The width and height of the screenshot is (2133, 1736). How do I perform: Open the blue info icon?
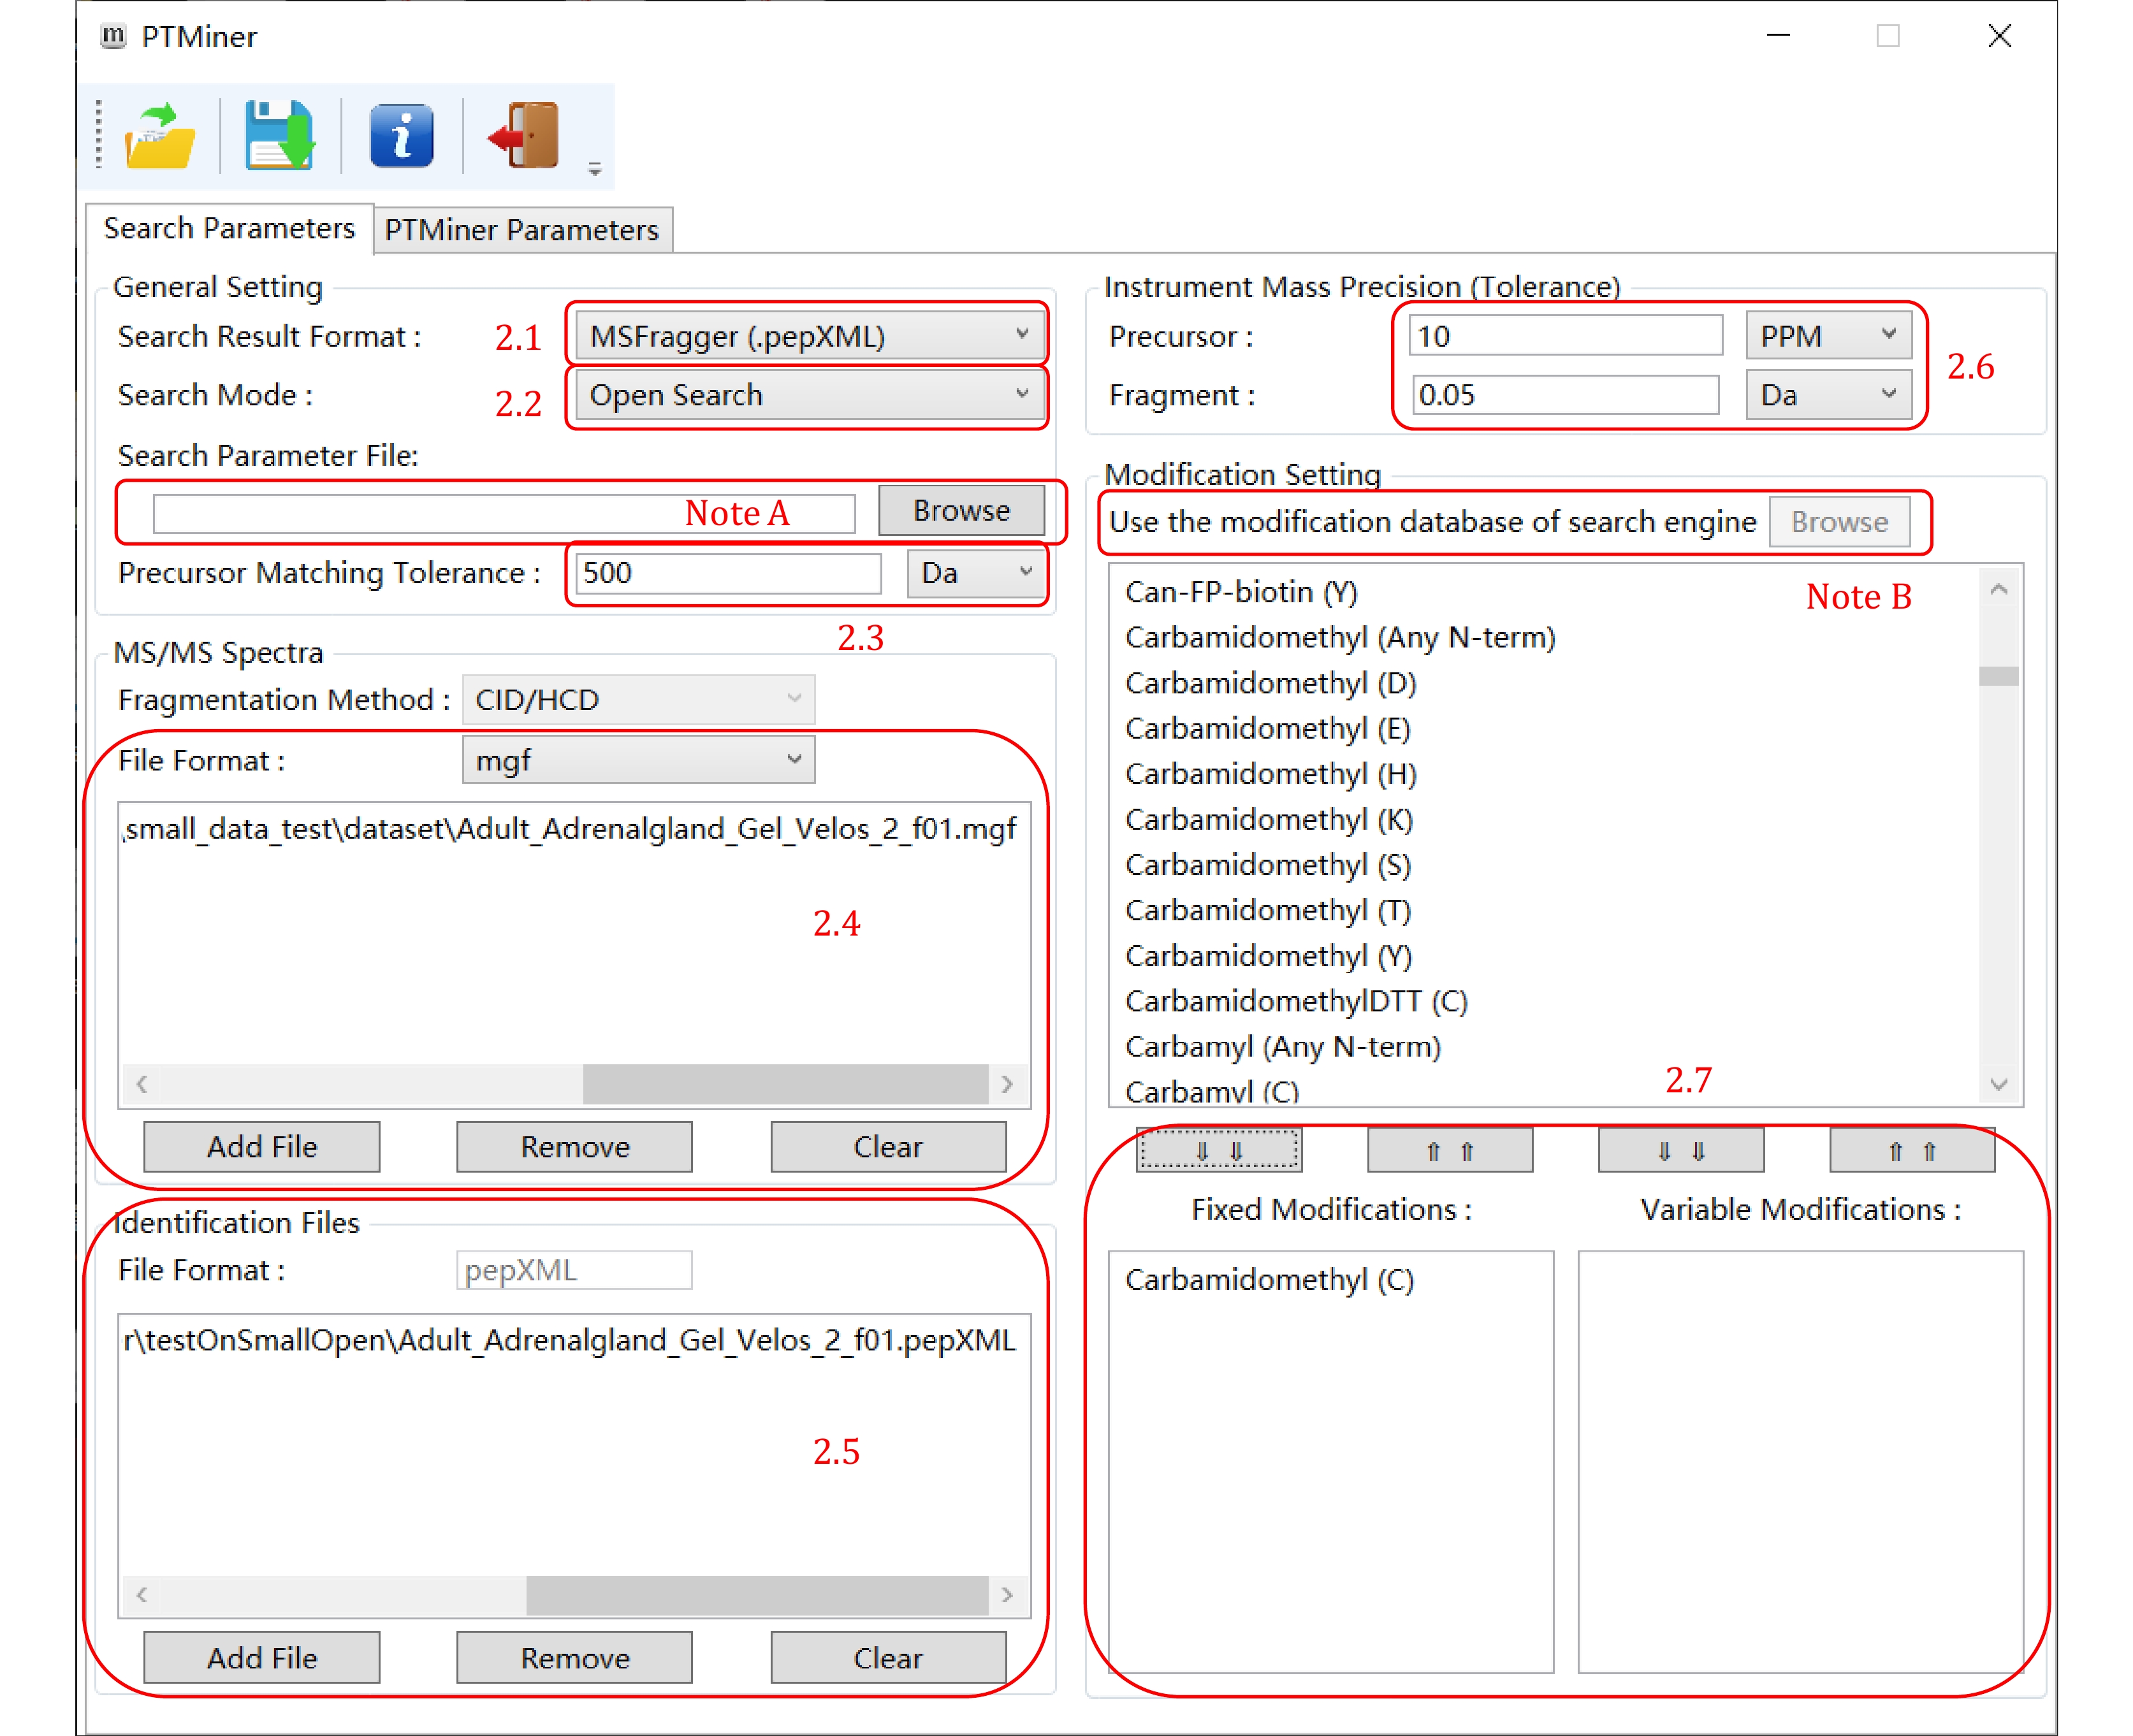click(x=401, y=135)
